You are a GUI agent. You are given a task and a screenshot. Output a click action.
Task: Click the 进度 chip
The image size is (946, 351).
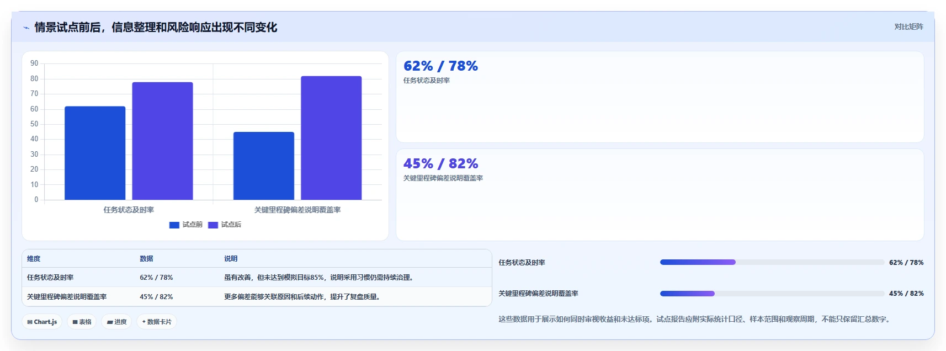click(116, 322)
